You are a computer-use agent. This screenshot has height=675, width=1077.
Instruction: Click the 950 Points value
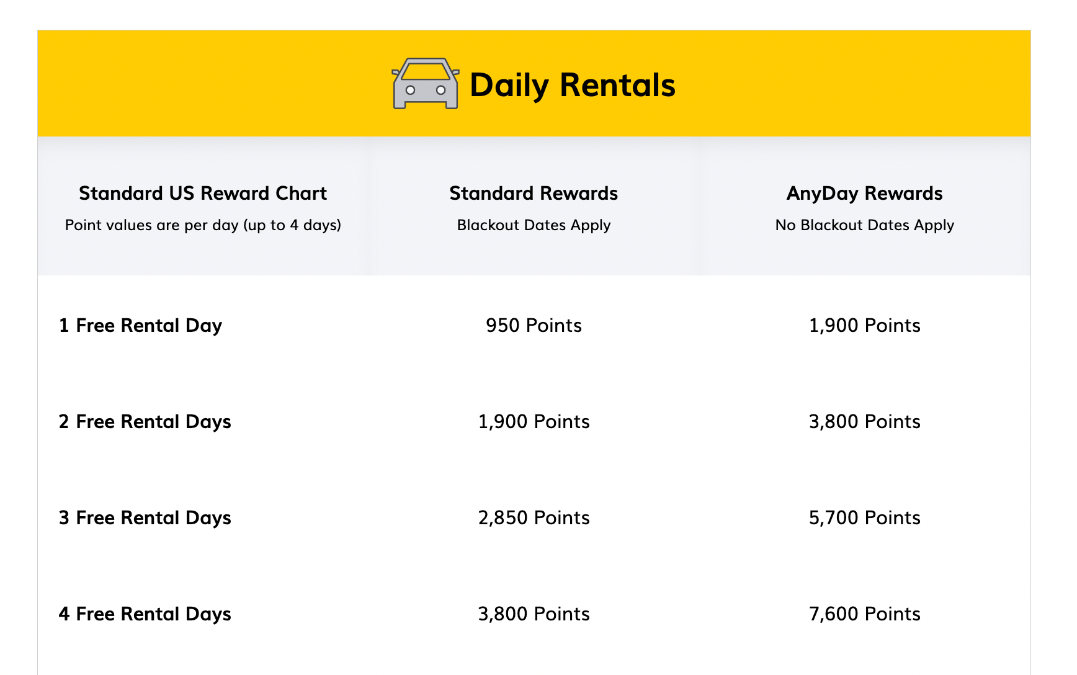(534, 326)
